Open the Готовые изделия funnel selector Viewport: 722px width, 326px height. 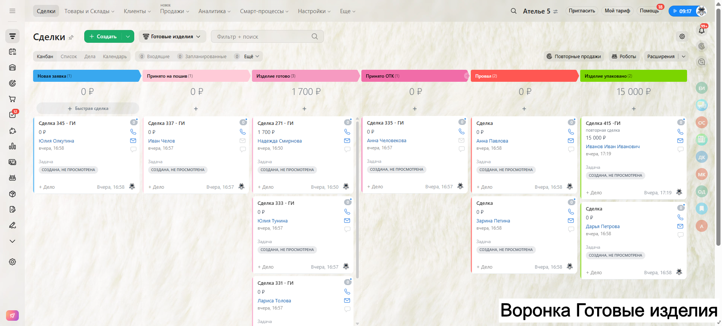[x=172, y=36]
